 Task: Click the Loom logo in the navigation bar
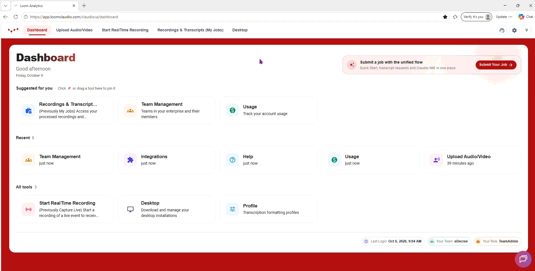click(13, 30)
